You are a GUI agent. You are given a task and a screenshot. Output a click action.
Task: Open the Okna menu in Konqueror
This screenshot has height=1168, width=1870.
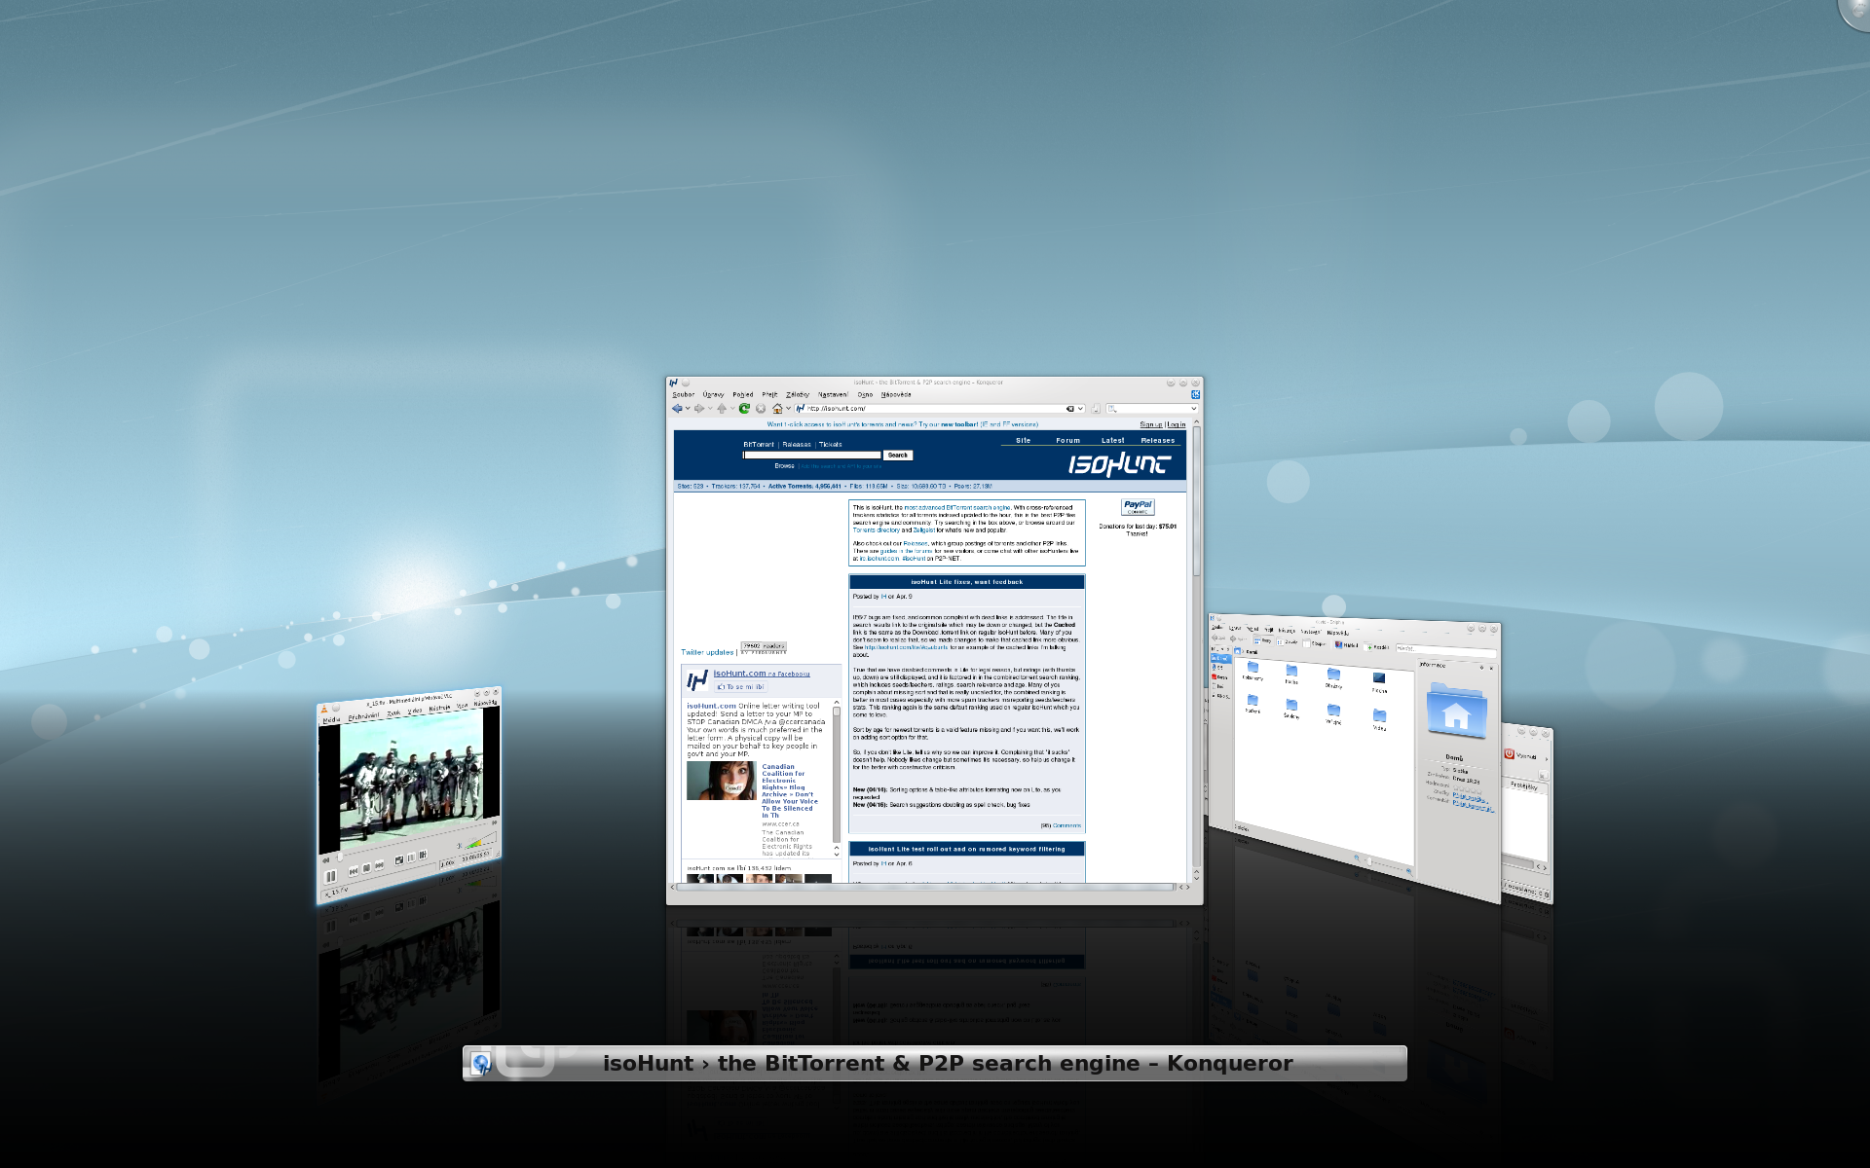tap(865, 394)
